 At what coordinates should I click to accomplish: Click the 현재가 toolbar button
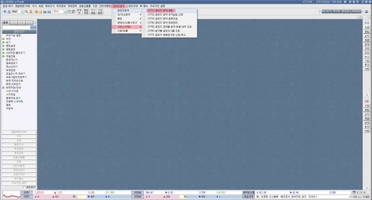click(79, 12)
